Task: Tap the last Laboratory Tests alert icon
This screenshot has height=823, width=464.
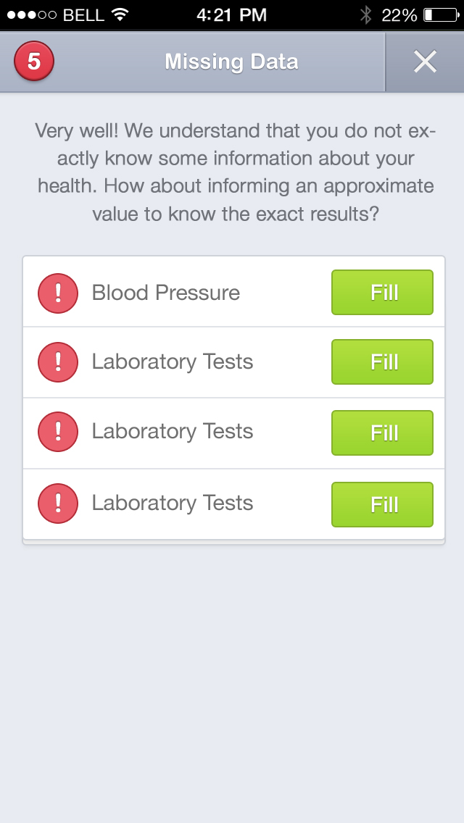Action: pyautogui.click(x=58, y=504)
